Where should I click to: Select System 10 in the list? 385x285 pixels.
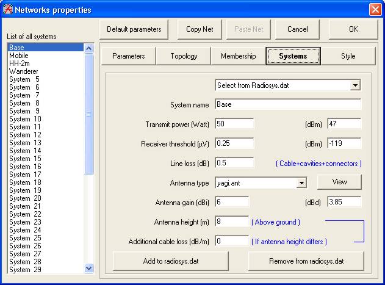[x=46, y=119]
